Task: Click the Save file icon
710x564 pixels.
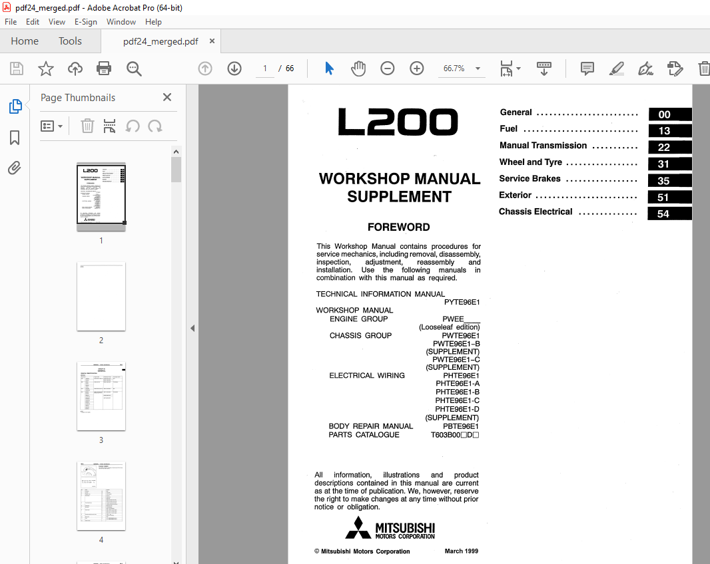Action: (17, 69)
